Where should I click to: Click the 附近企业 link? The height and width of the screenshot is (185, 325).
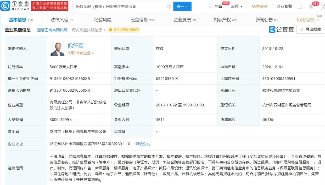143,144
